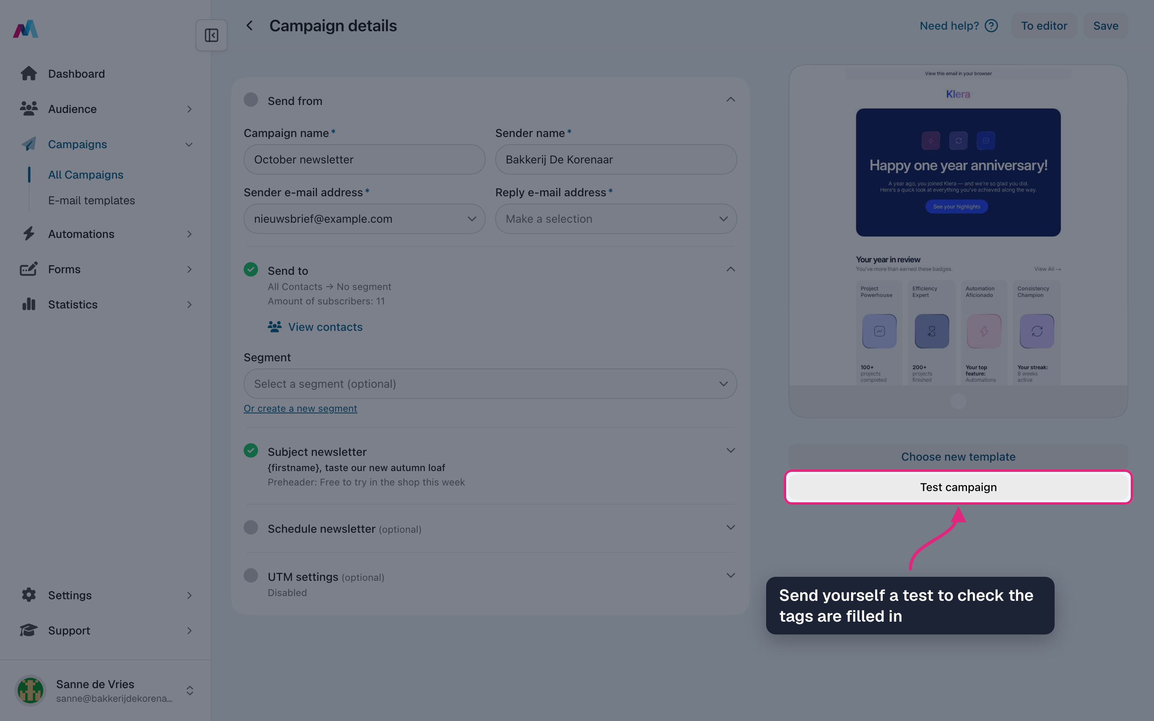Expand the Statistics menu arrow
This screenshot has height=721, width=1154.
click(189, 305)
